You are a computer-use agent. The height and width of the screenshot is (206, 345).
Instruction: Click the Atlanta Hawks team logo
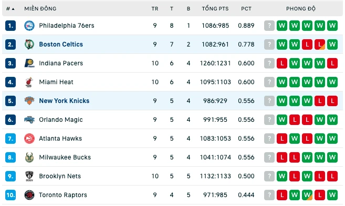click(x=29, y=139)
